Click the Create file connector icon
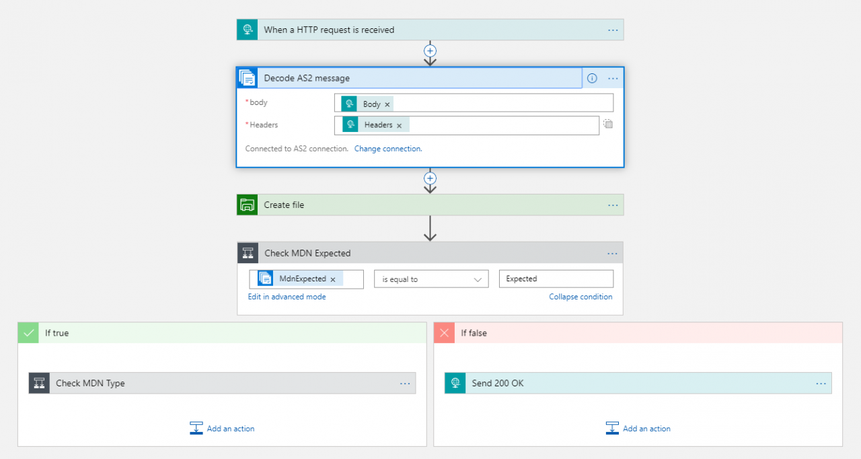The height and width of the screenshot is (459, 861). [246, 205]
